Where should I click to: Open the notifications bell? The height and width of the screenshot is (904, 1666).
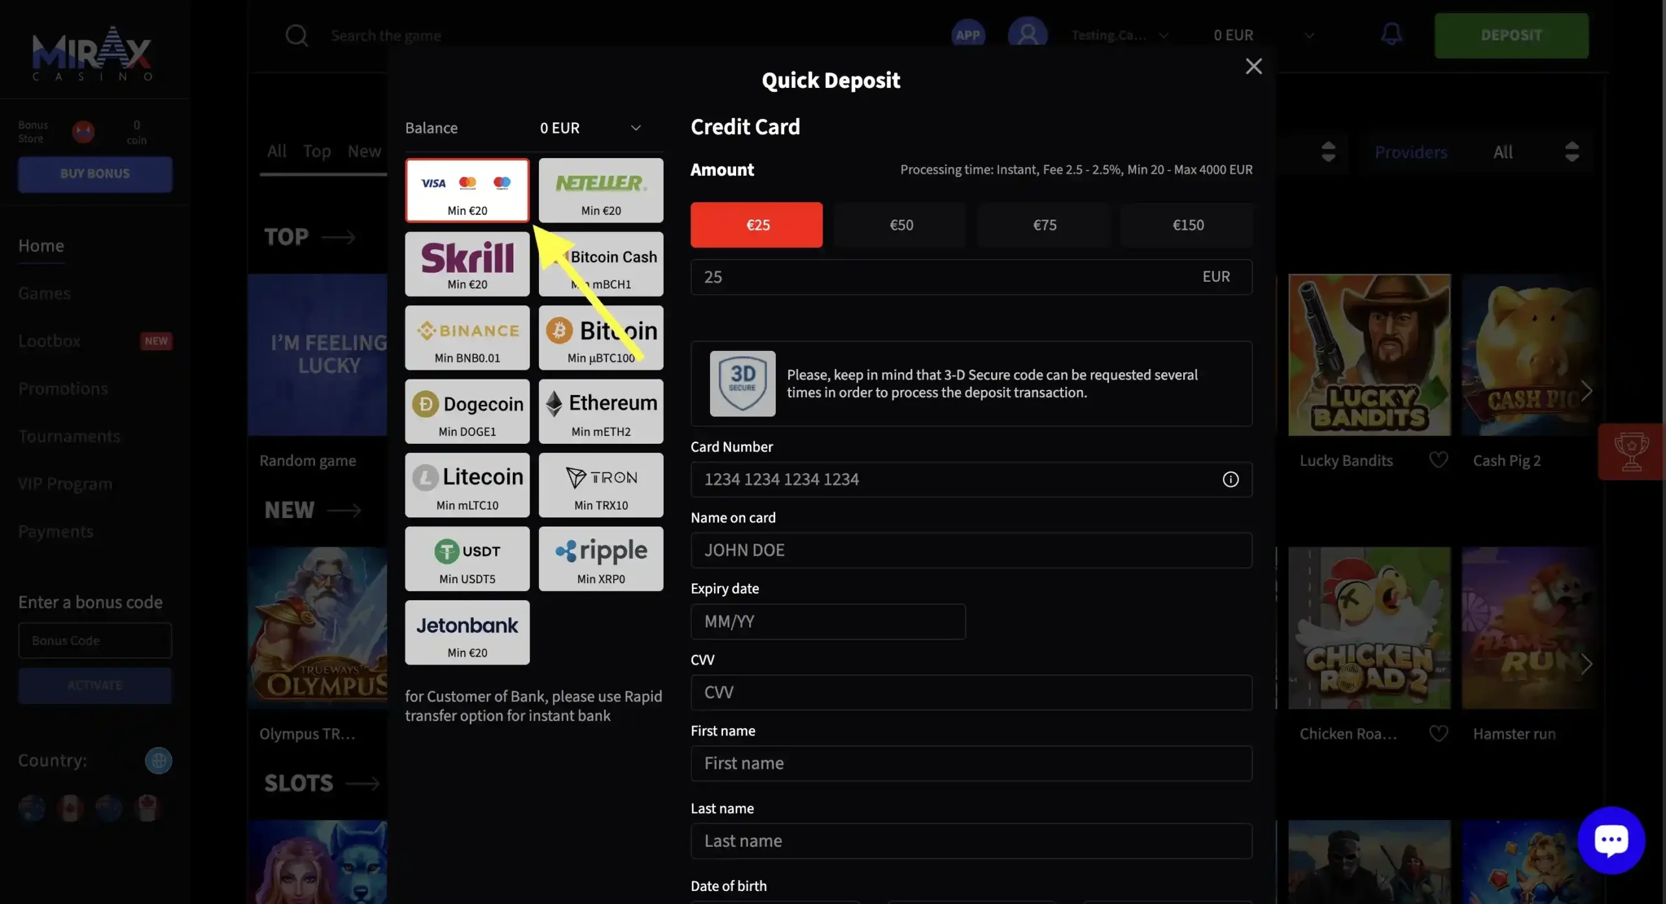point(1391,34)
